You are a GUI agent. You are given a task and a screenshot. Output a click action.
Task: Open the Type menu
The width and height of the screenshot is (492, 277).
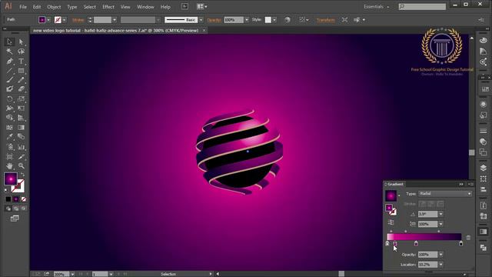click(x=71, y=7)
